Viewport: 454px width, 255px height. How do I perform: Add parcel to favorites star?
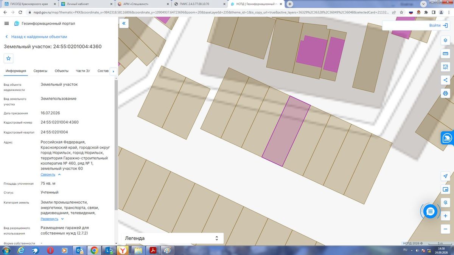9,59
